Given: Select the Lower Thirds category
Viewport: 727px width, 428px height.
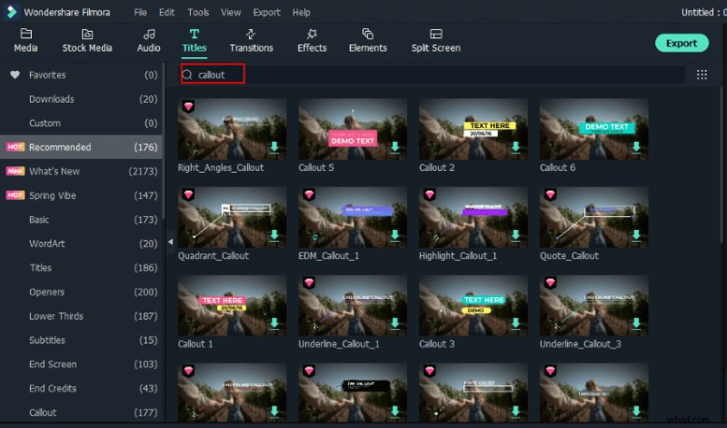Looking at the screenshot, I should point(55,316).
